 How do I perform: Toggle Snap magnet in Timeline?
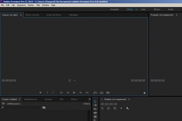[x=109, y=108]
